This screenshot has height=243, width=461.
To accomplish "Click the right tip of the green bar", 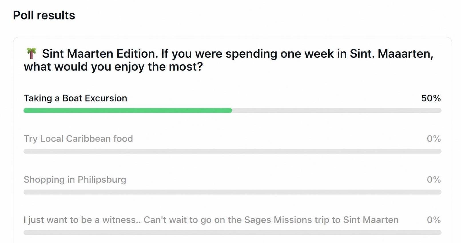I will pos(230,111).
